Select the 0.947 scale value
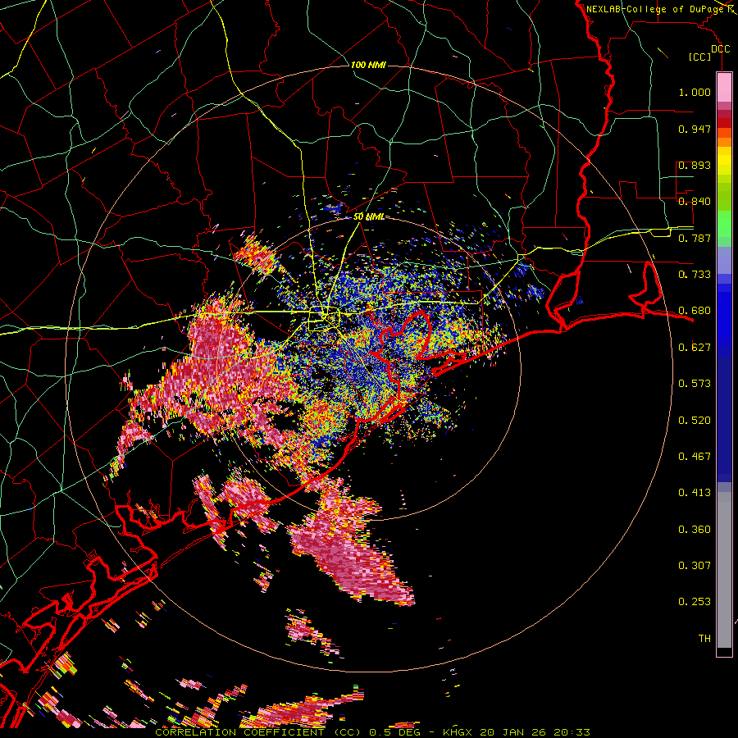The width and height of the screenshot is (738, 738). point(695,129)
